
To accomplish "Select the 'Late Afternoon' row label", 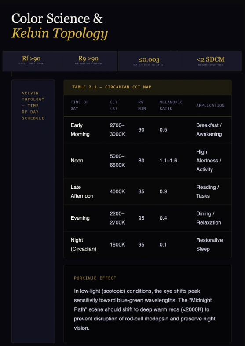I will click(82, 191).
